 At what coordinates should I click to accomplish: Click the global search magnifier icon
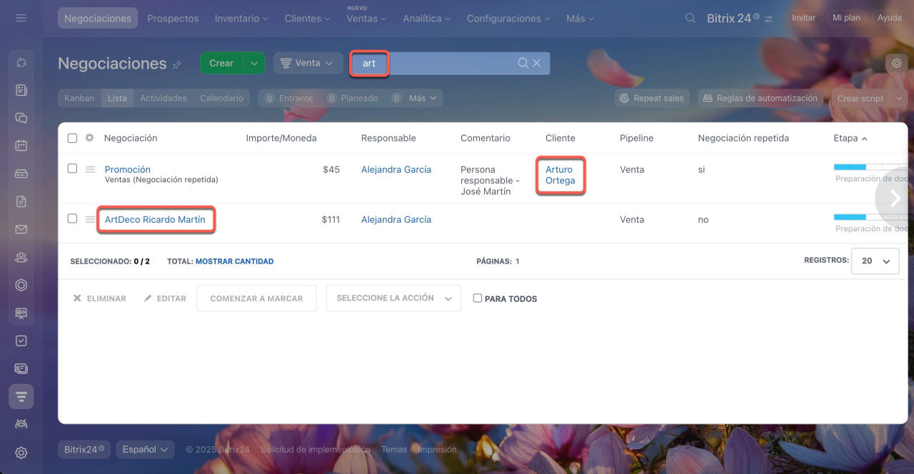tap(690, 18)
